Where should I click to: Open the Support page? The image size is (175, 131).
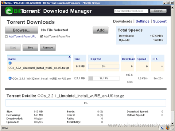[160, 21]
